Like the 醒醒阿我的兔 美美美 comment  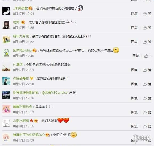[x=147, y=112]
